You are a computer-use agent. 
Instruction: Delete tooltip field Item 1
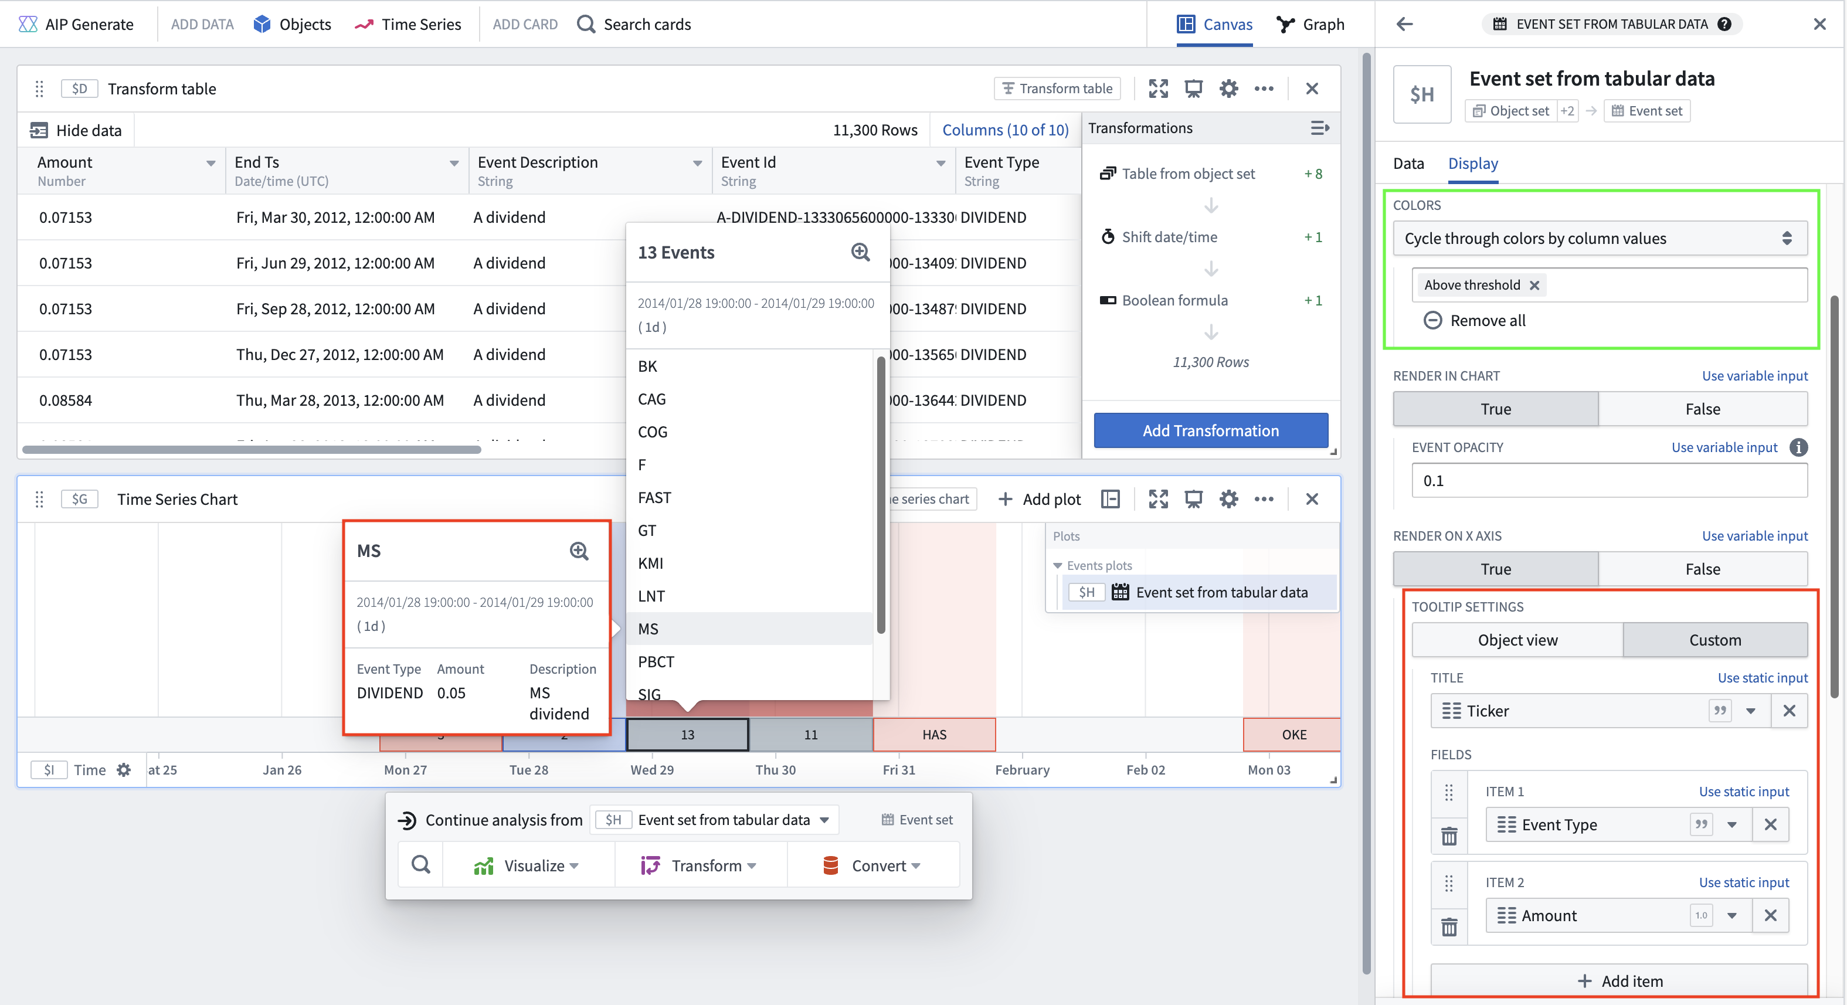point(1449,836)
